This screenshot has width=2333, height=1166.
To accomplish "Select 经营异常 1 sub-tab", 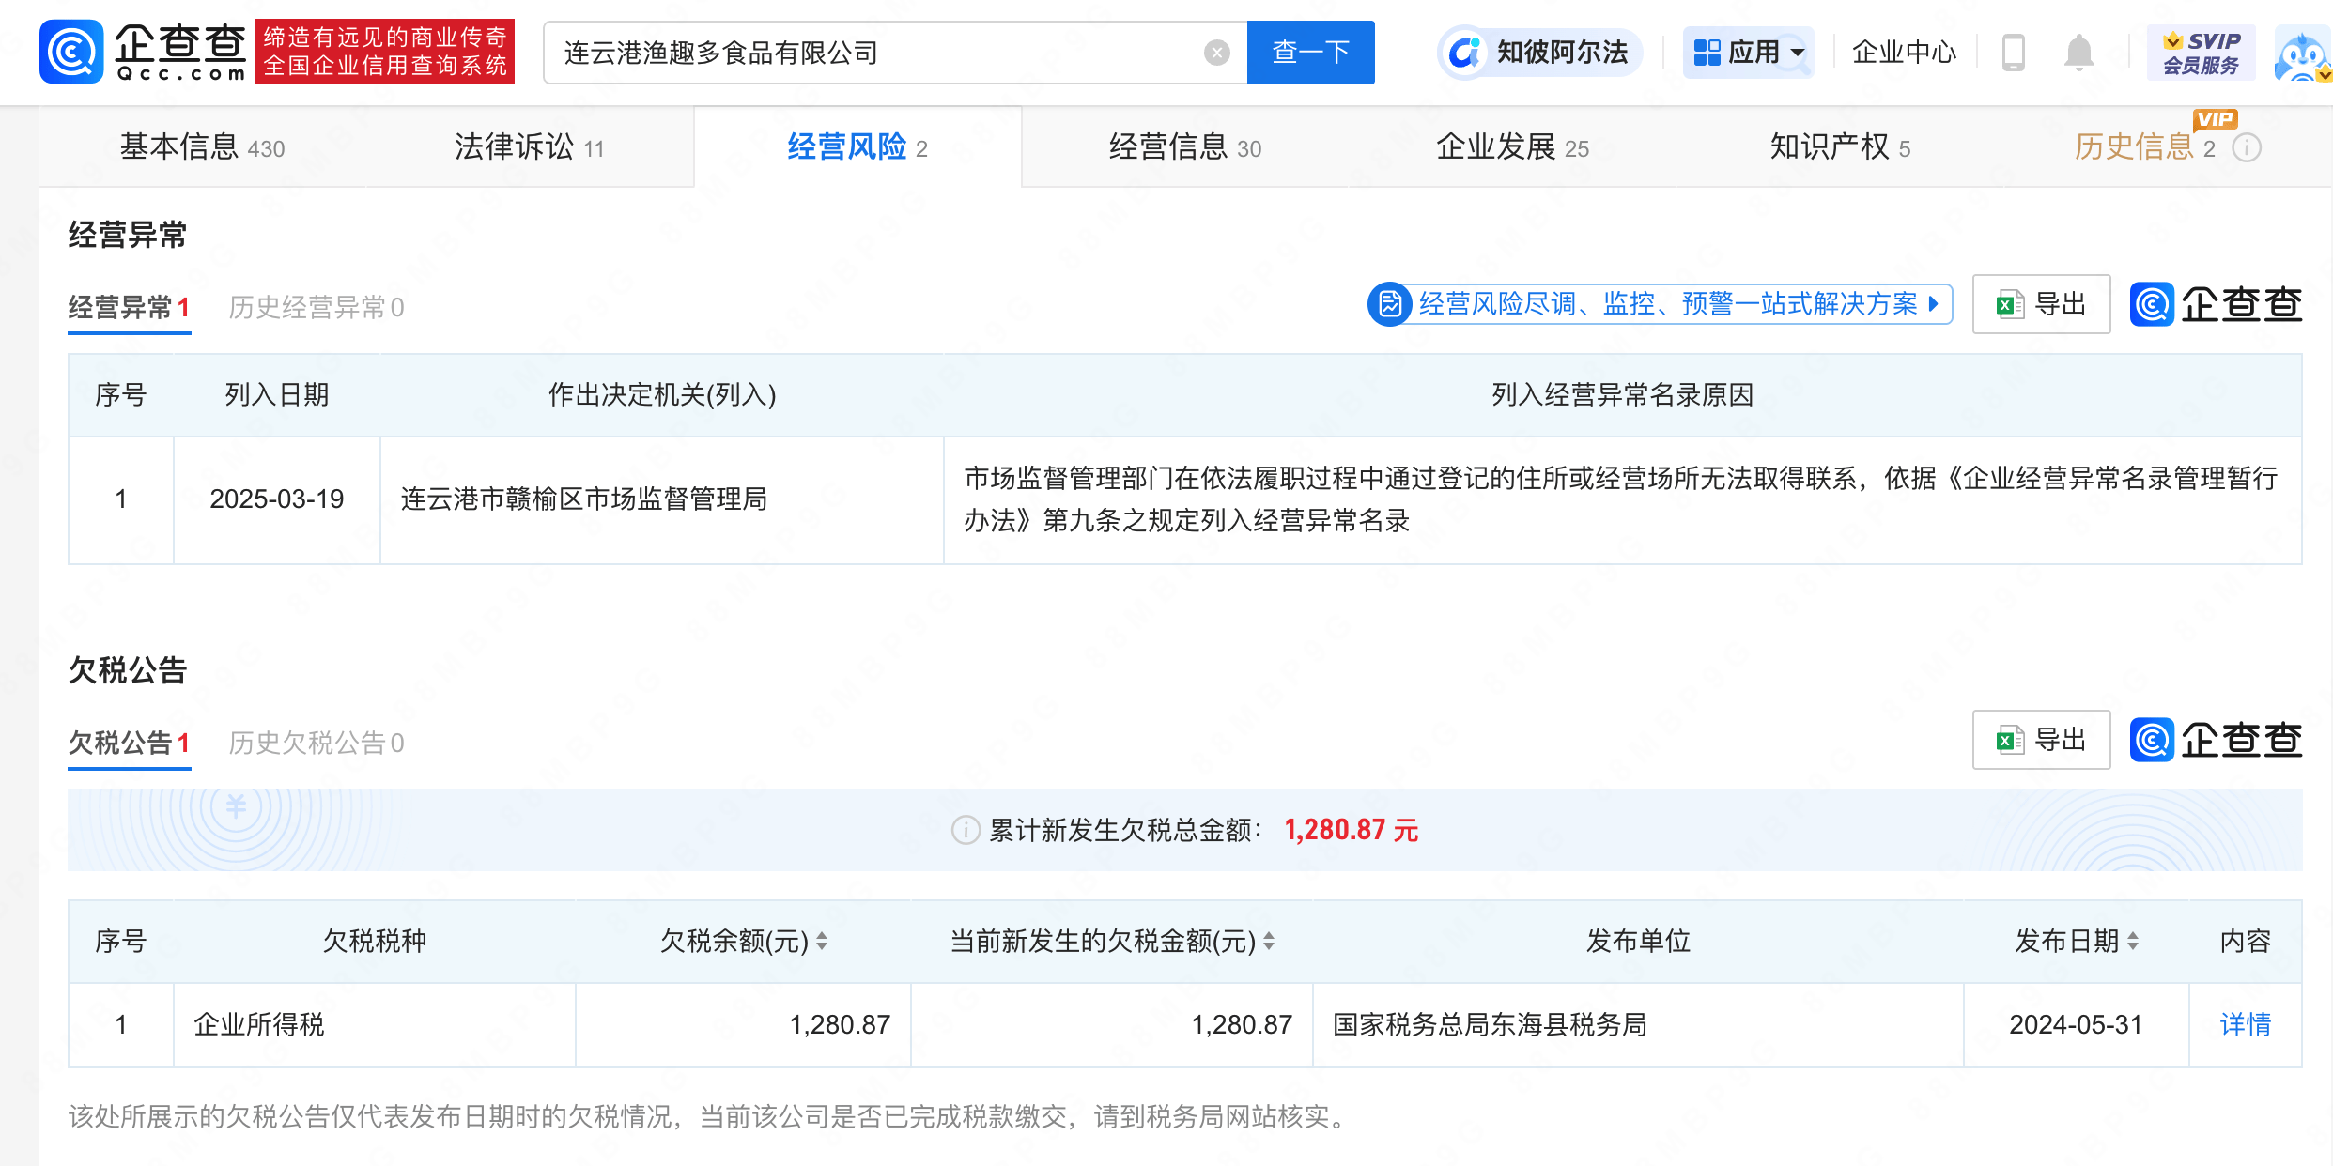I will (x=129, y=307).
